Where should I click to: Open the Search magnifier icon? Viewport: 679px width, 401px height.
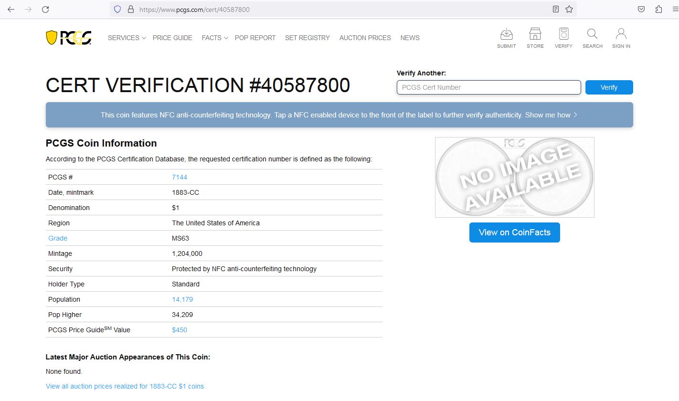click(x=593, y=38)
